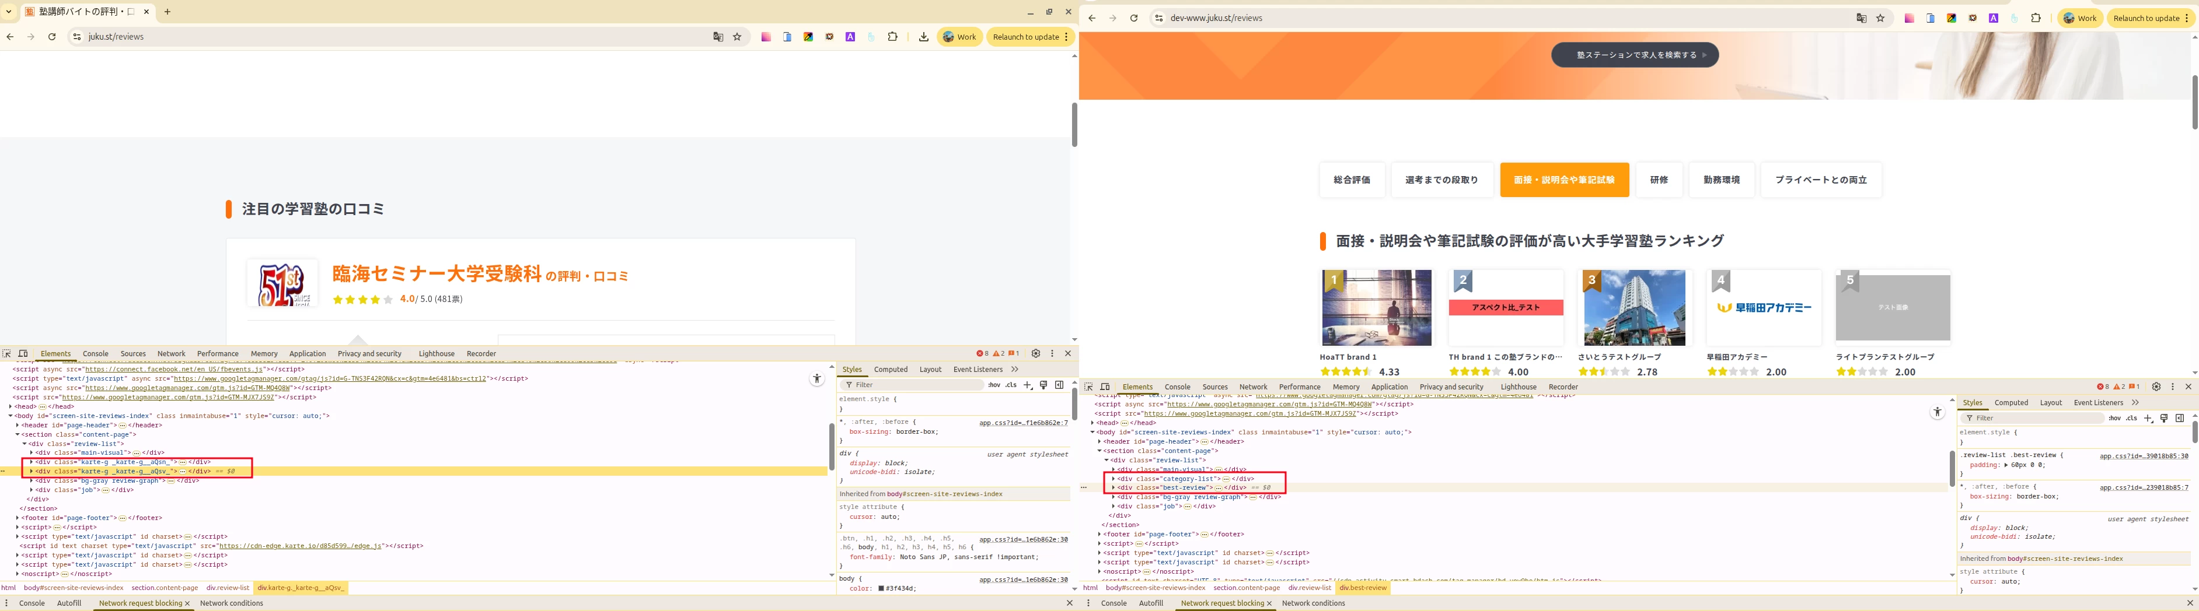The height and width of the screenshot is (611, 2199).
Task: Close Network request blocking tab in right drawer
Action: [1269, 603]
